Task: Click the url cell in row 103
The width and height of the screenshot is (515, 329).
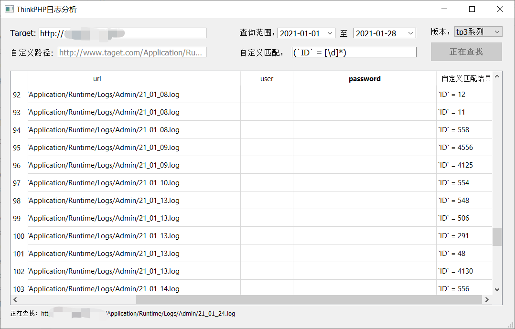Action: [x=134, y=288]
